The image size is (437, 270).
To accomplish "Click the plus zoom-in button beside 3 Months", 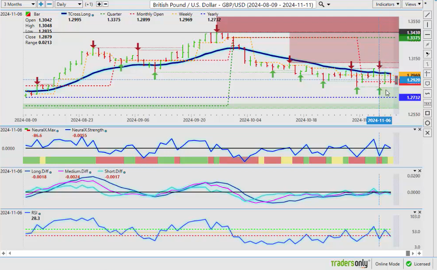I will (41, 4).
